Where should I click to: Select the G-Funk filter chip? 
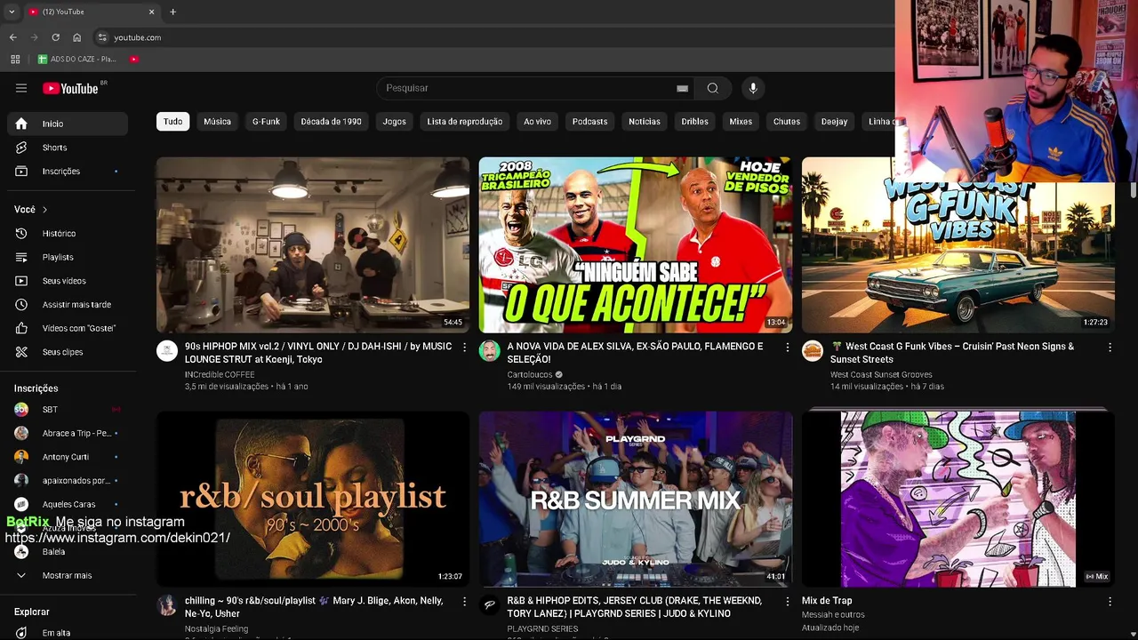point(266,122)
